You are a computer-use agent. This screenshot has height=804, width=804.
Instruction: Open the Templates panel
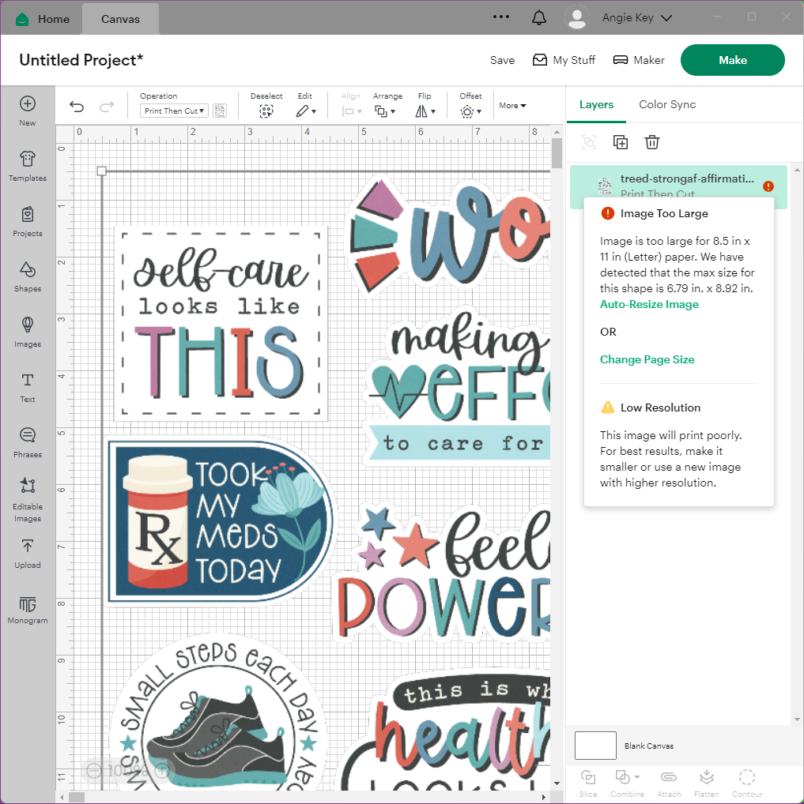[x=28, y=165]
